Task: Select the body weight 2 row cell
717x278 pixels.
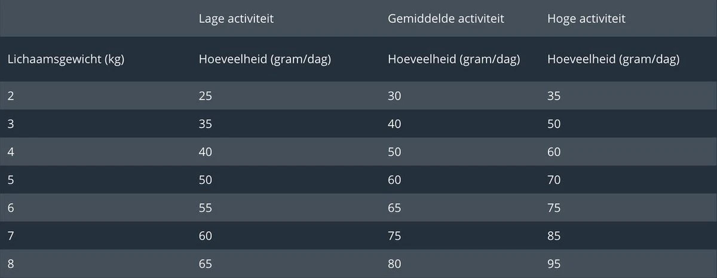Action: [x=11, y=95]
